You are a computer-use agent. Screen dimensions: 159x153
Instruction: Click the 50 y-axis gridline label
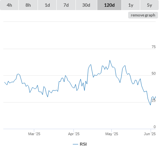tap(154, 73)
